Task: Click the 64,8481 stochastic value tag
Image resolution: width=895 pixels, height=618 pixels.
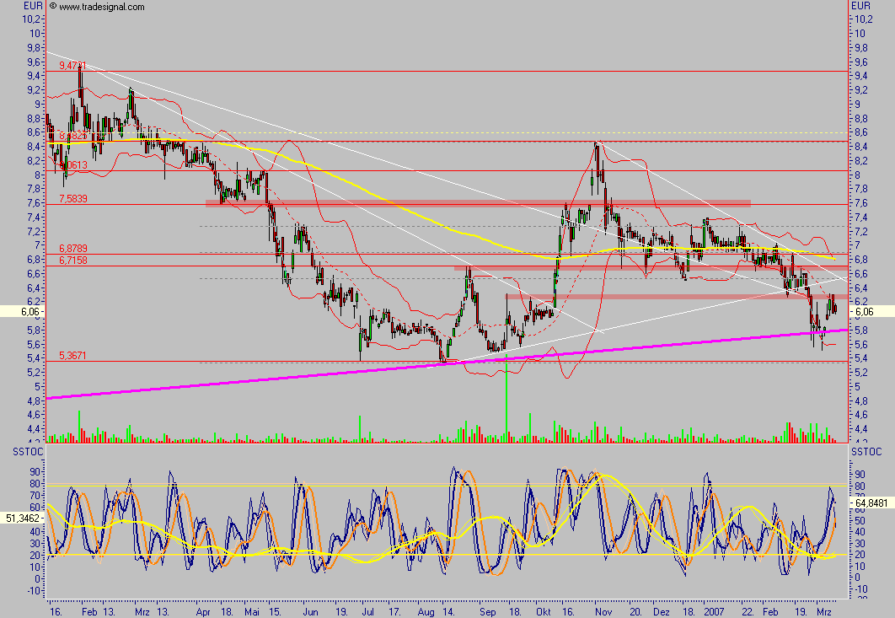Action: pos(871,502)
